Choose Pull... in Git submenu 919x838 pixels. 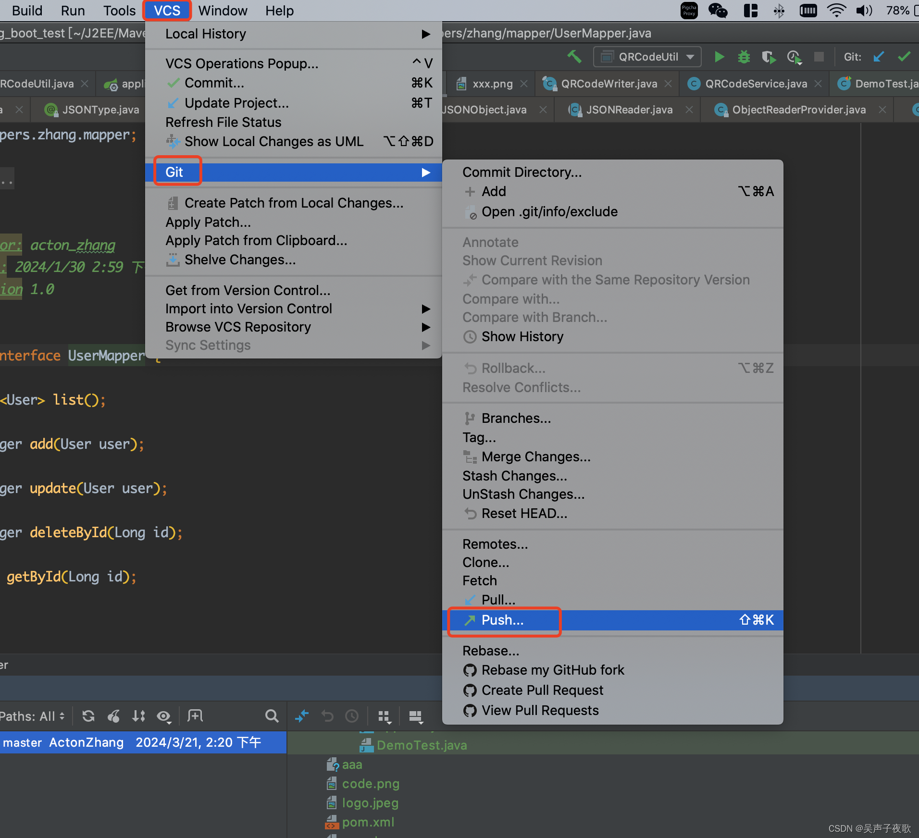pos(612,600)
